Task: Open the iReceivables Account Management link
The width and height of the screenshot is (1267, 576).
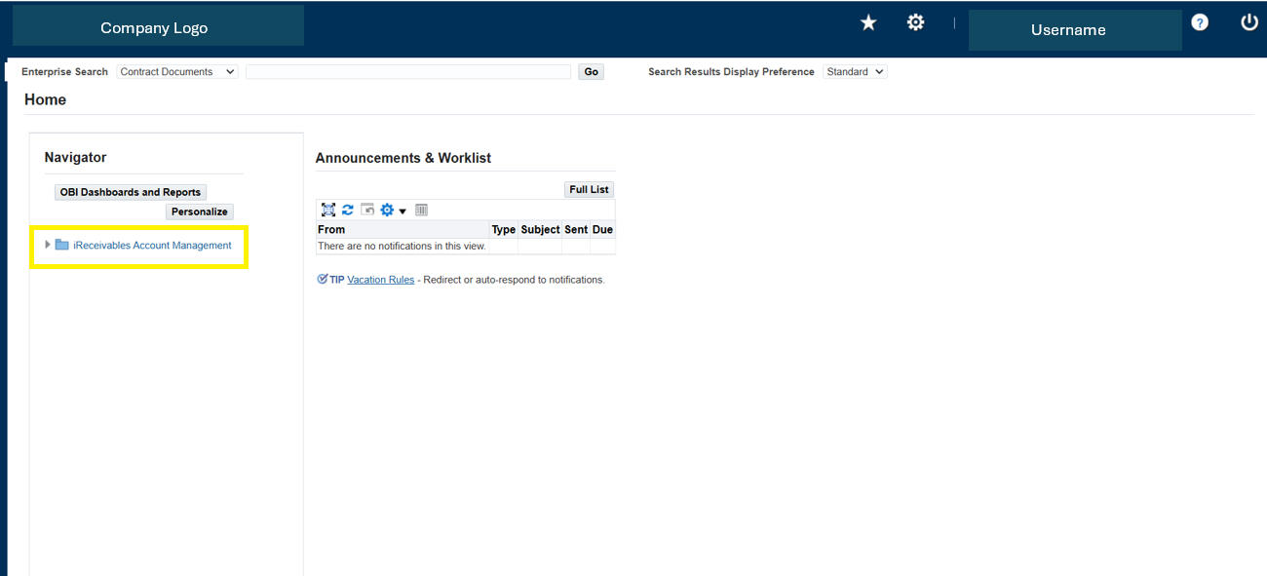Action: [x=152, y=246]
